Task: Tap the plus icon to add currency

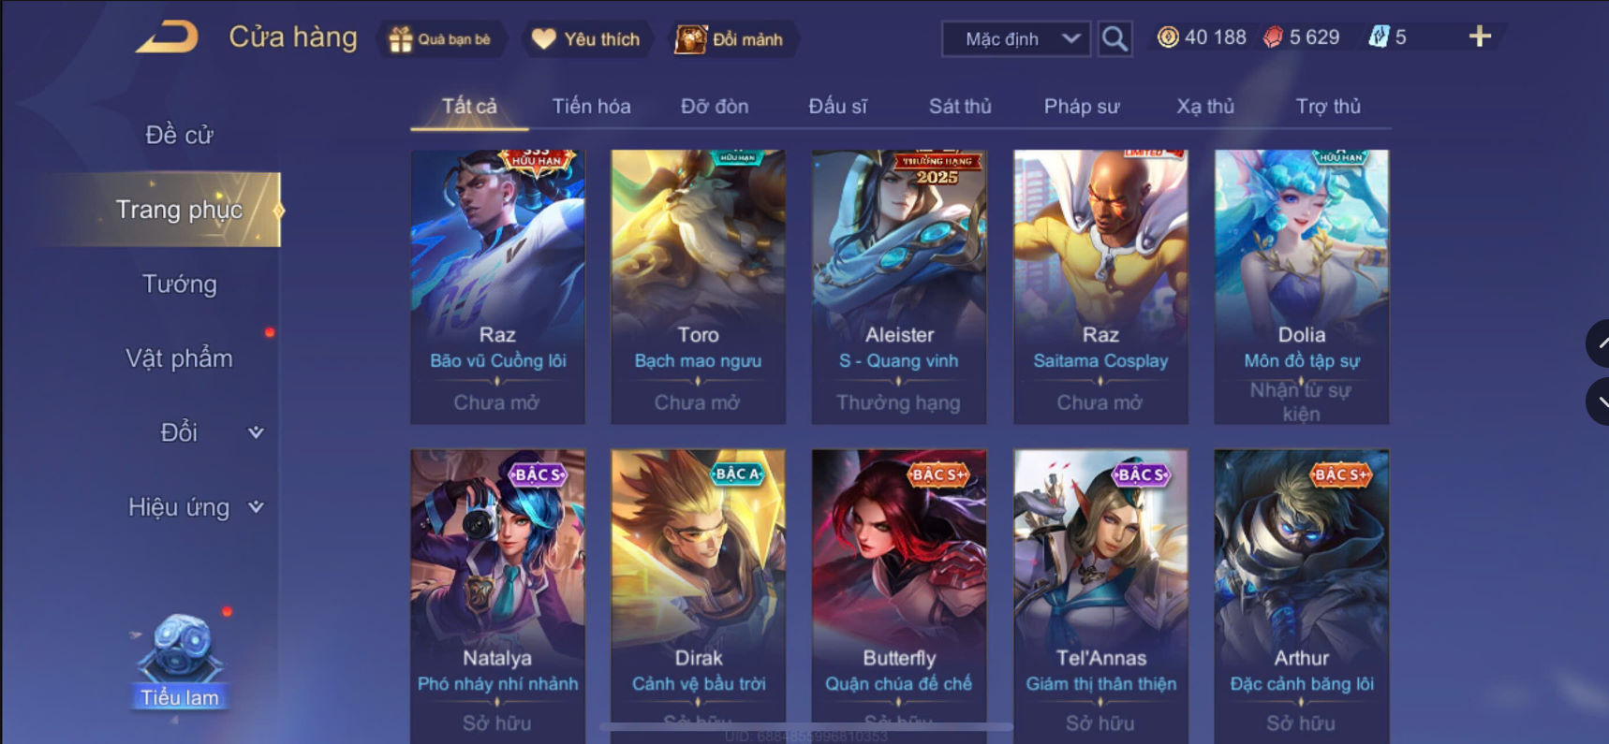Action: coord(1480,36)
